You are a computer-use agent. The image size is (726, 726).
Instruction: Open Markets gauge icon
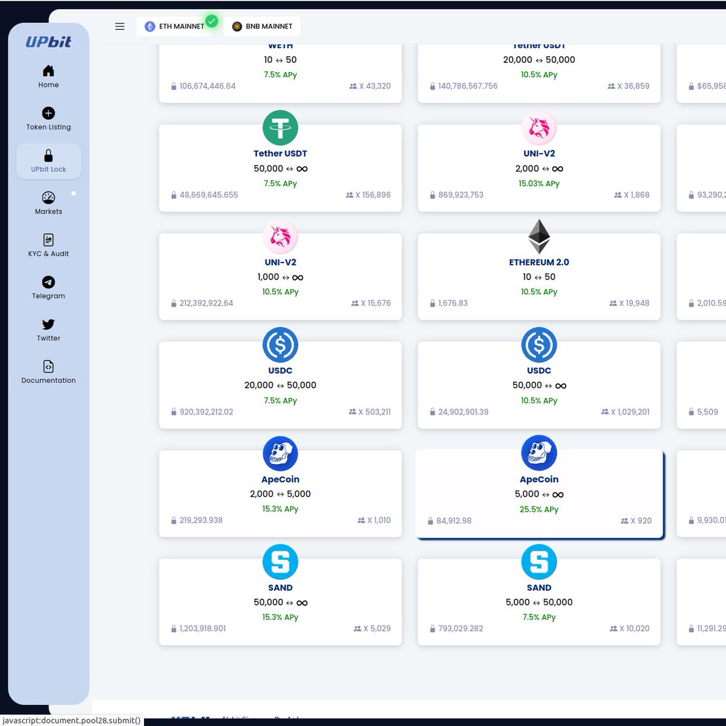tap(48, 198)
